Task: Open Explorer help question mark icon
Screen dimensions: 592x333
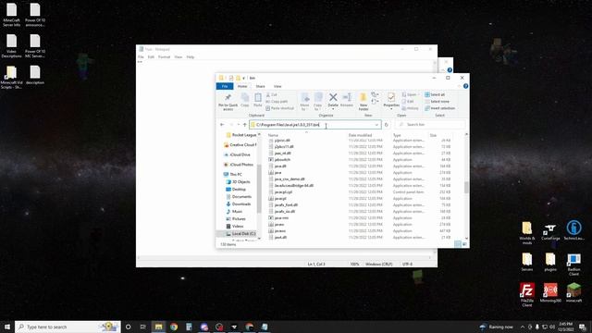Action: coord(465,86)
